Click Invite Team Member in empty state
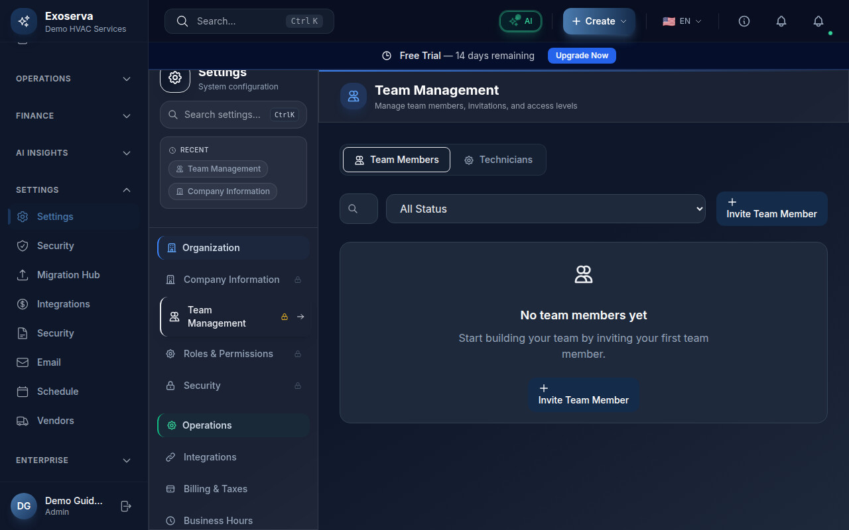 [583, 395]
